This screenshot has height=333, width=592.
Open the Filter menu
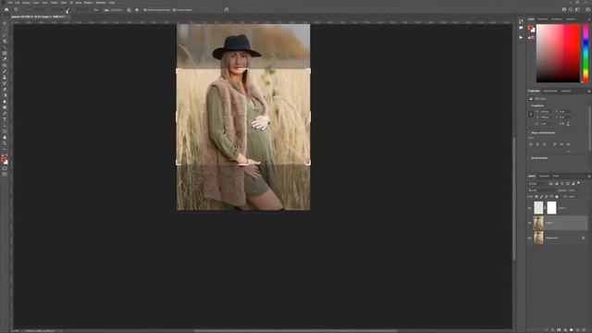pos(64,3)
